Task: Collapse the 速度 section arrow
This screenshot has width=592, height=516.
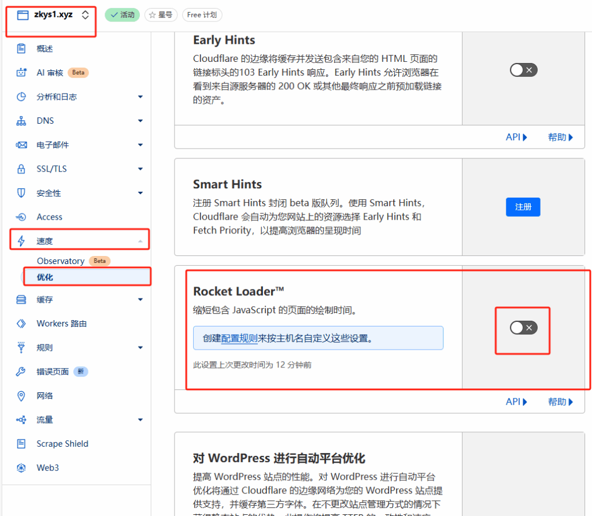Action: tap(140, 241)
